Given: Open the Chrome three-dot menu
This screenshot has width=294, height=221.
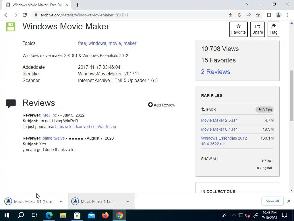Looking at the screenshot, I should tap(288, 15).
